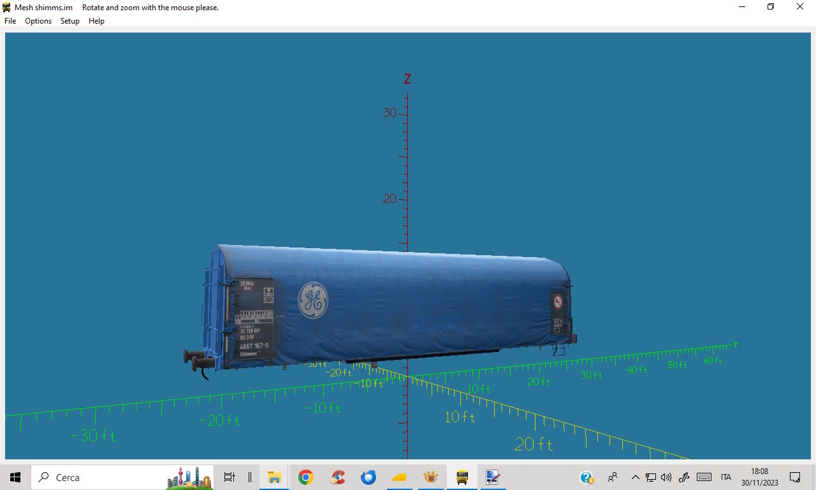
Task: Open the Options menu
Action: tap(38, 21)
